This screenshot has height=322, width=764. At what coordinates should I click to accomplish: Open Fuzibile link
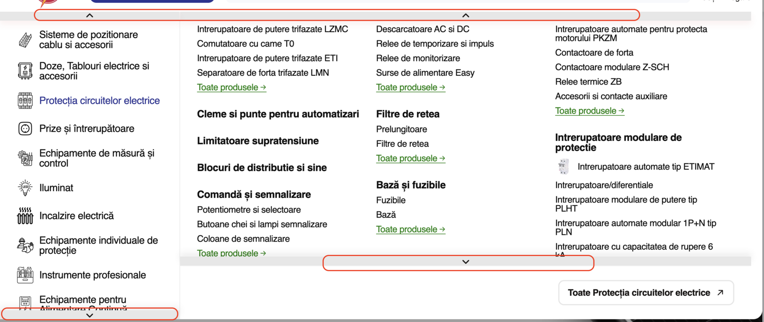[391, 200]
